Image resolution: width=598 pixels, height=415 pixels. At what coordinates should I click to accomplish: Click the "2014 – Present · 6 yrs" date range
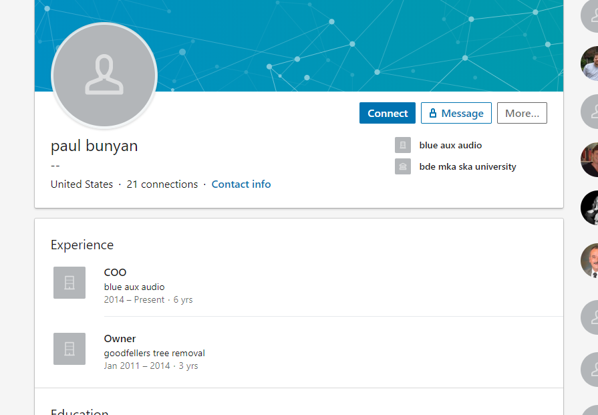coord(148,300)
